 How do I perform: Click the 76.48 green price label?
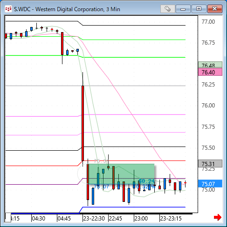(x=210, y=65)
